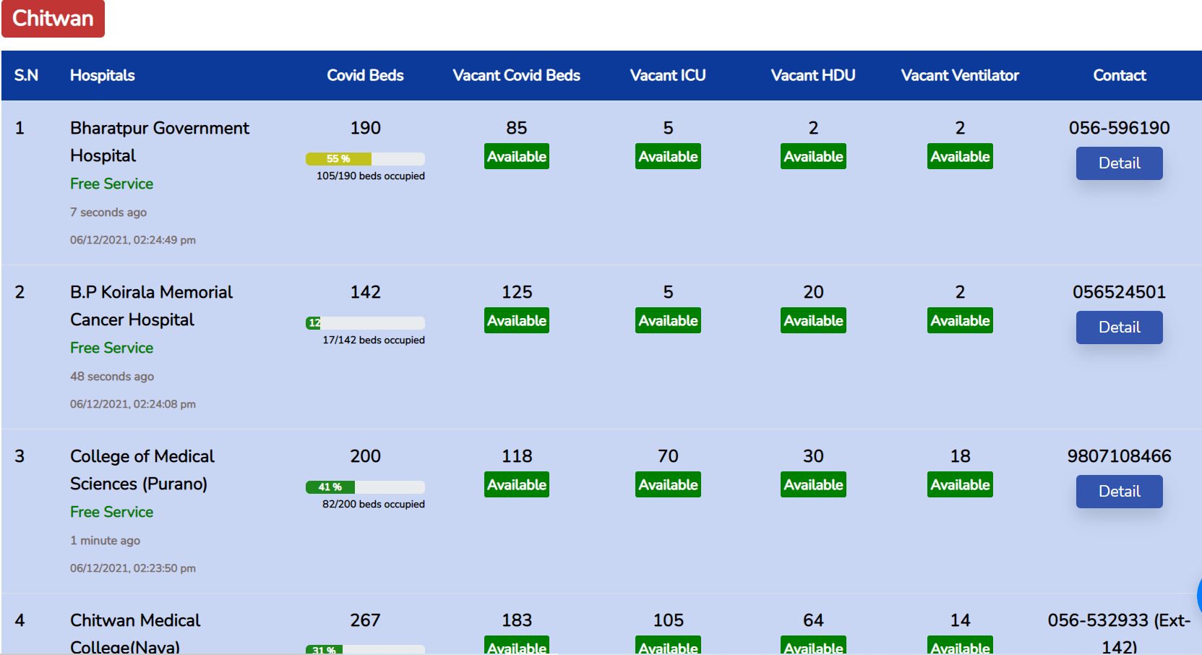Screen dimensions: 1202x655
Task: Click the Vacant Ventilator column header
Action: (x=960, y=75)
